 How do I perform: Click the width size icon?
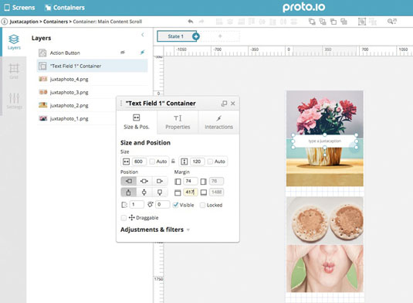click(126, 162)
